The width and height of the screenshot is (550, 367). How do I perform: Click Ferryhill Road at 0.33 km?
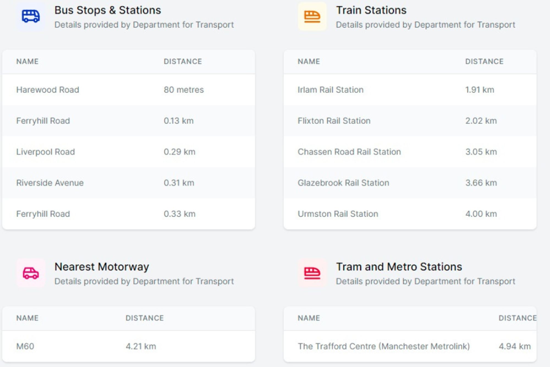coord(43,214)
